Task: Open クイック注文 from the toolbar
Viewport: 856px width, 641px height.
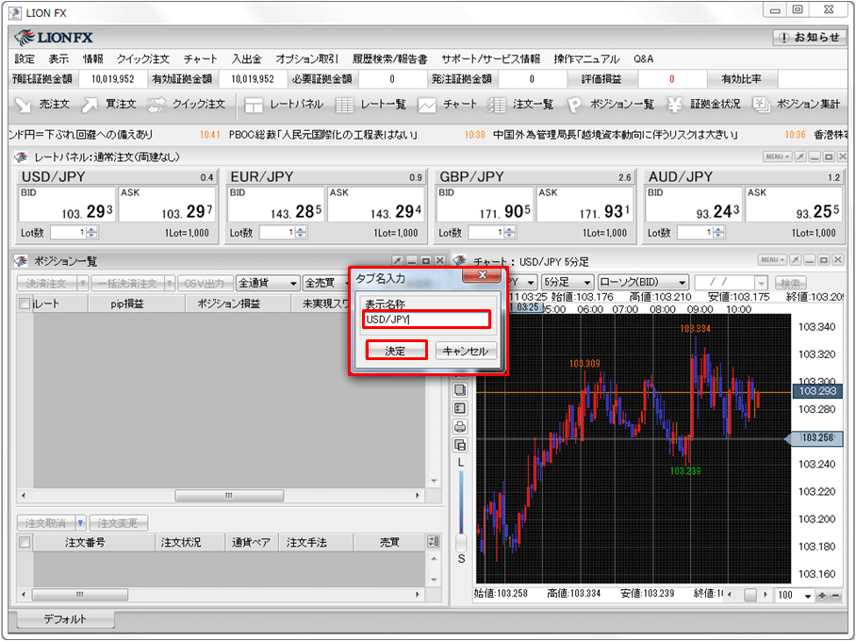Action: pos(187,105)
